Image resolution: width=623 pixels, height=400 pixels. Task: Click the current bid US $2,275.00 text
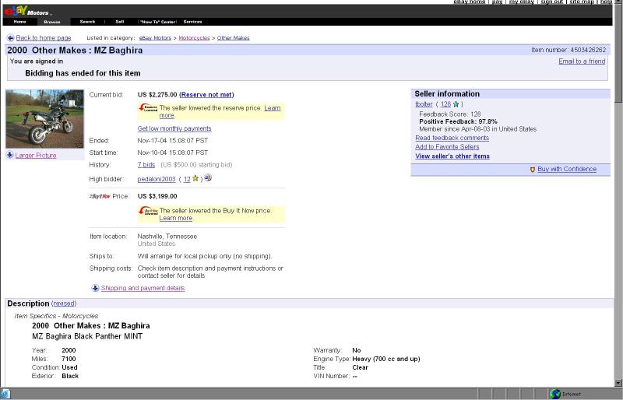pyautogui.click(x=157, y=94)
